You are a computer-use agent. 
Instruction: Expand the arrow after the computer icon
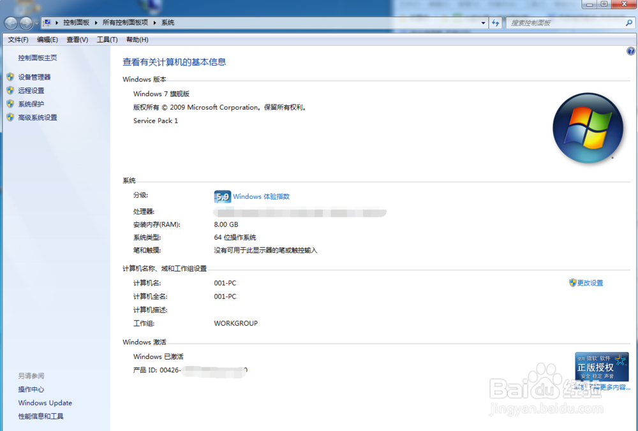(57, 23)
